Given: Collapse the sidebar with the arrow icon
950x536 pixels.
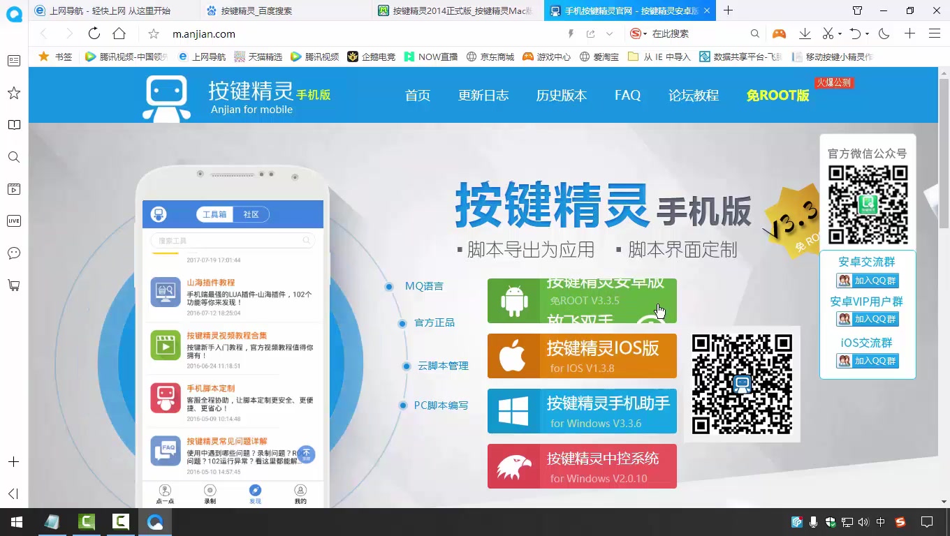Looking at the screenshot, I should tap(13, 494).
